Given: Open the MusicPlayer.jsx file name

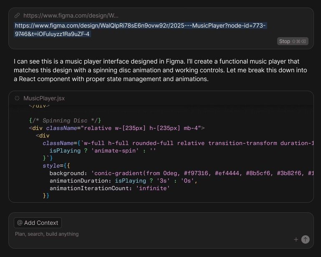Looking at the screenshot, I should (x=44, y=98).
